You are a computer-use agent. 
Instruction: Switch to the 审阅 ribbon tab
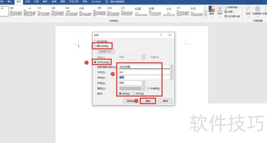pos(54,2)
